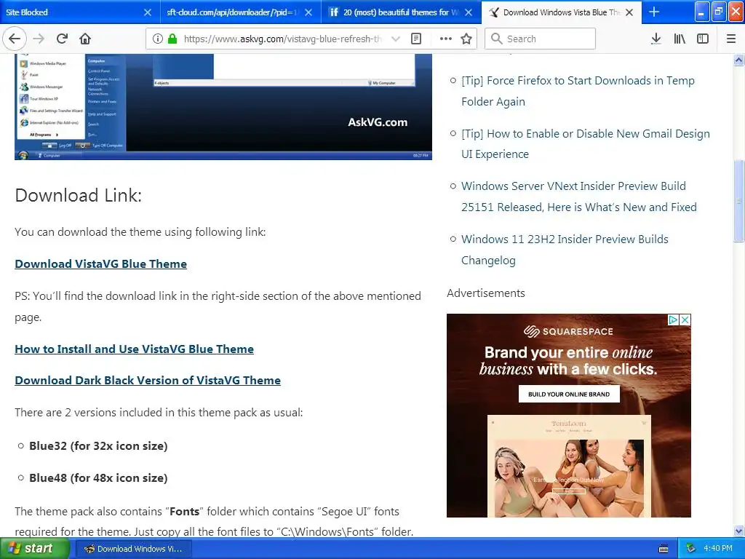Close the Site Blocked tab

148,12
